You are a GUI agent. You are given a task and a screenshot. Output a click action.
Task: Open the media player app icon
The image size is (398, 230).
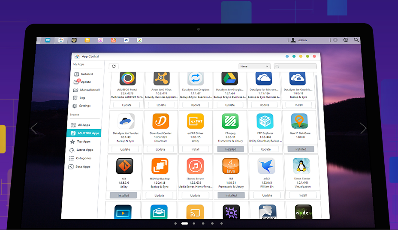(123, 212)
